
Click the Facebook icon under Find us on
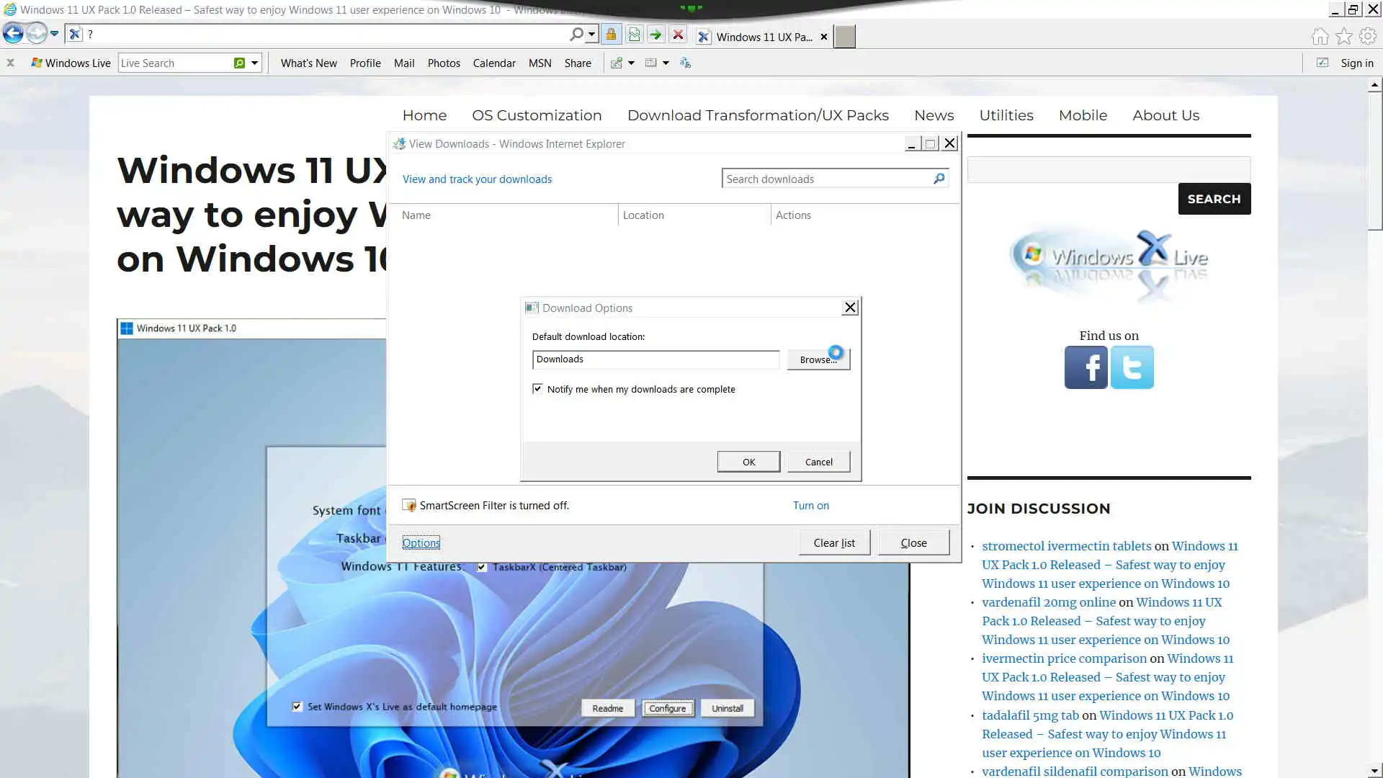pos(1086,367)
